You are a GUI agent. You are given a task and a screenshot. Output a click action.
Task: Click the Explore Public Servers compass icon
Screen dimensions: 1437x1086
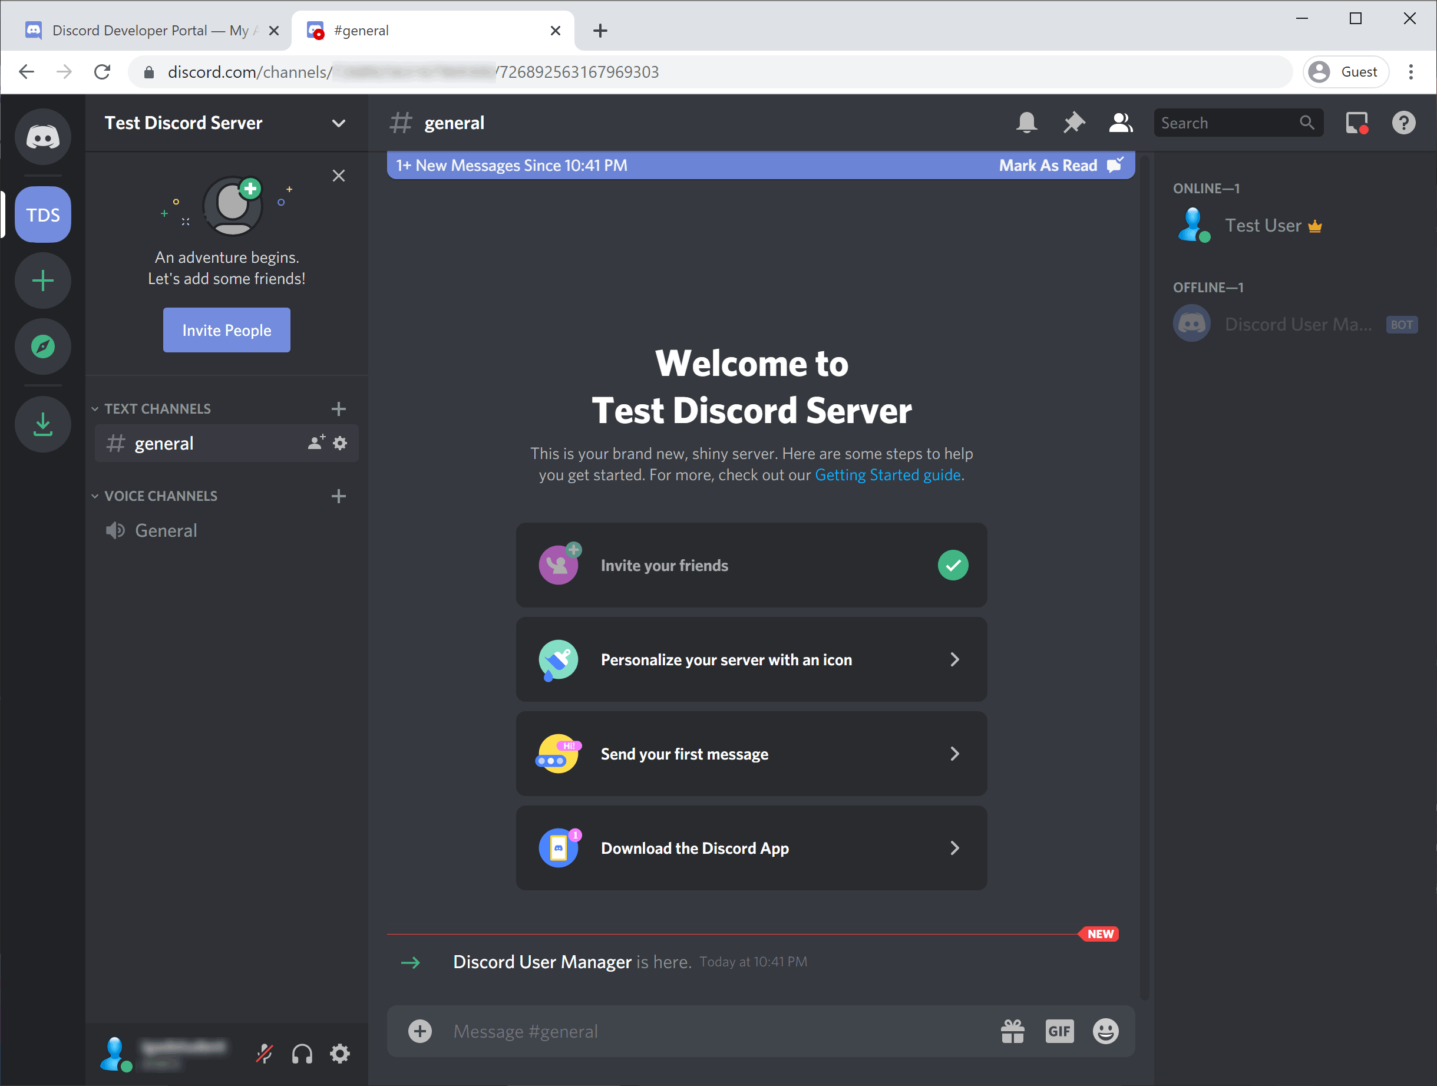[x=43, y=346]
